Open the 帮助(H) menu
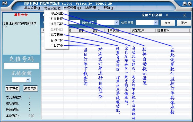The height and width of the screenshot is (122, 193). click(109, 8)
